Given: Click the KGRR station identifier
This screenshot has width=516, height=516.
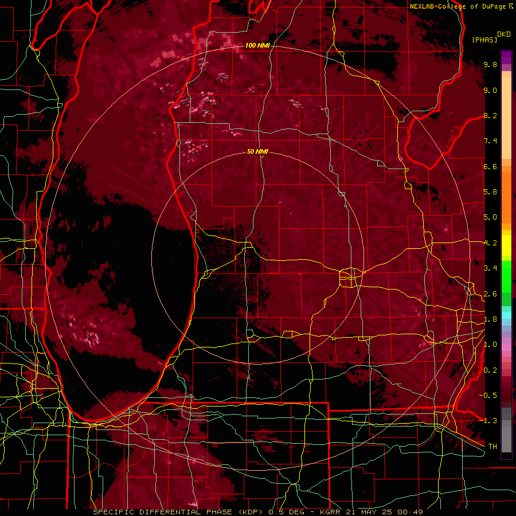Looking at the screenshot, I should pos(331,512).
